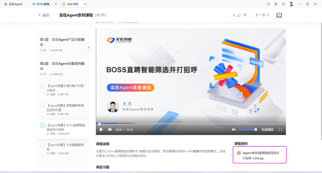Go back using the 返回 button
The width and height of the screenshot is (322, 173).
point(44,15)
